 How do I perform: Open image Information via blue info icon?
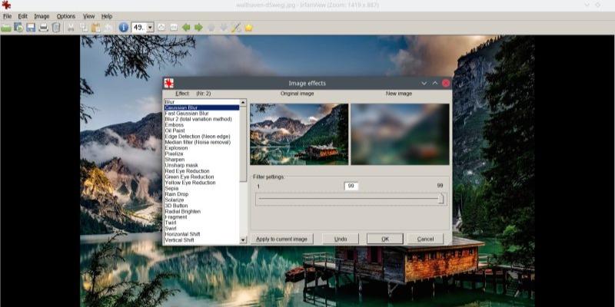click(x=124, y=28)
